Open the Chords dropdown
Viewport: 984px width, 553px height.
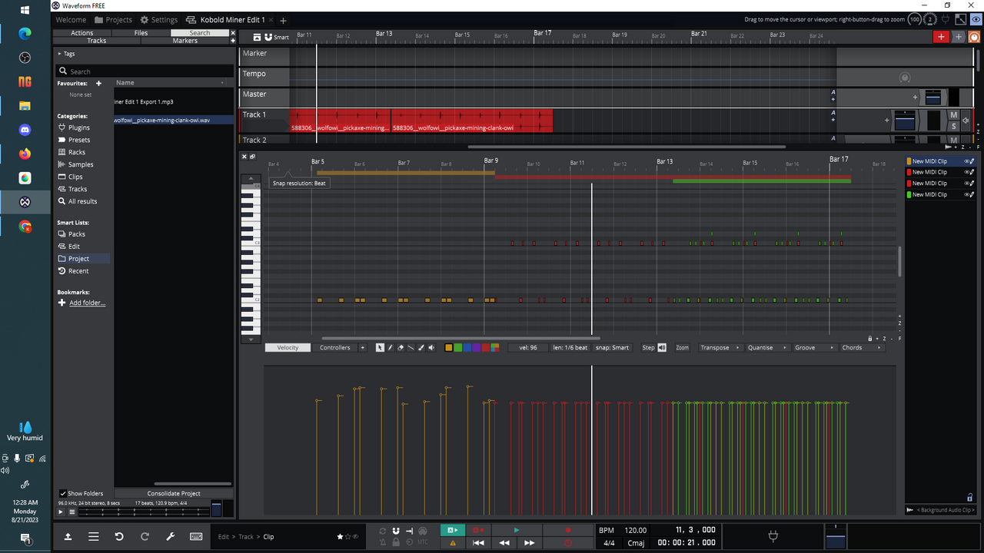861,348
